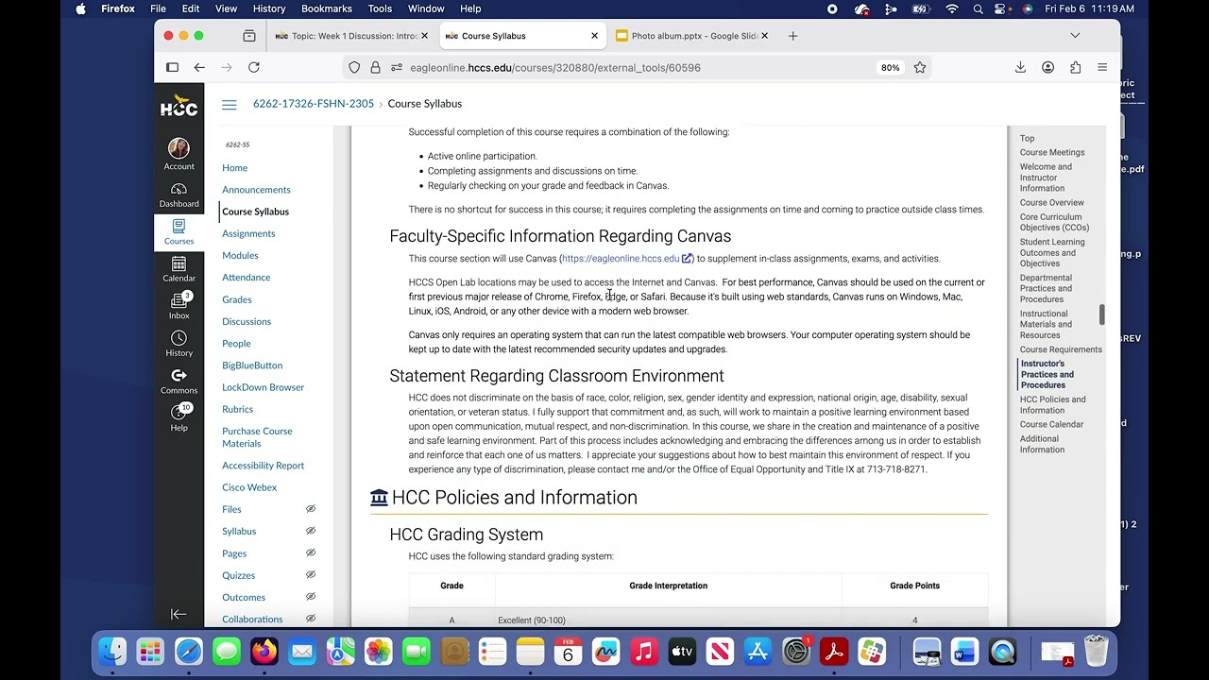Image resolution: width=1209 pixels, height=680 pixels.
Task: Jump to HCC Policies and Information
Action: [x=1052, y=405]
